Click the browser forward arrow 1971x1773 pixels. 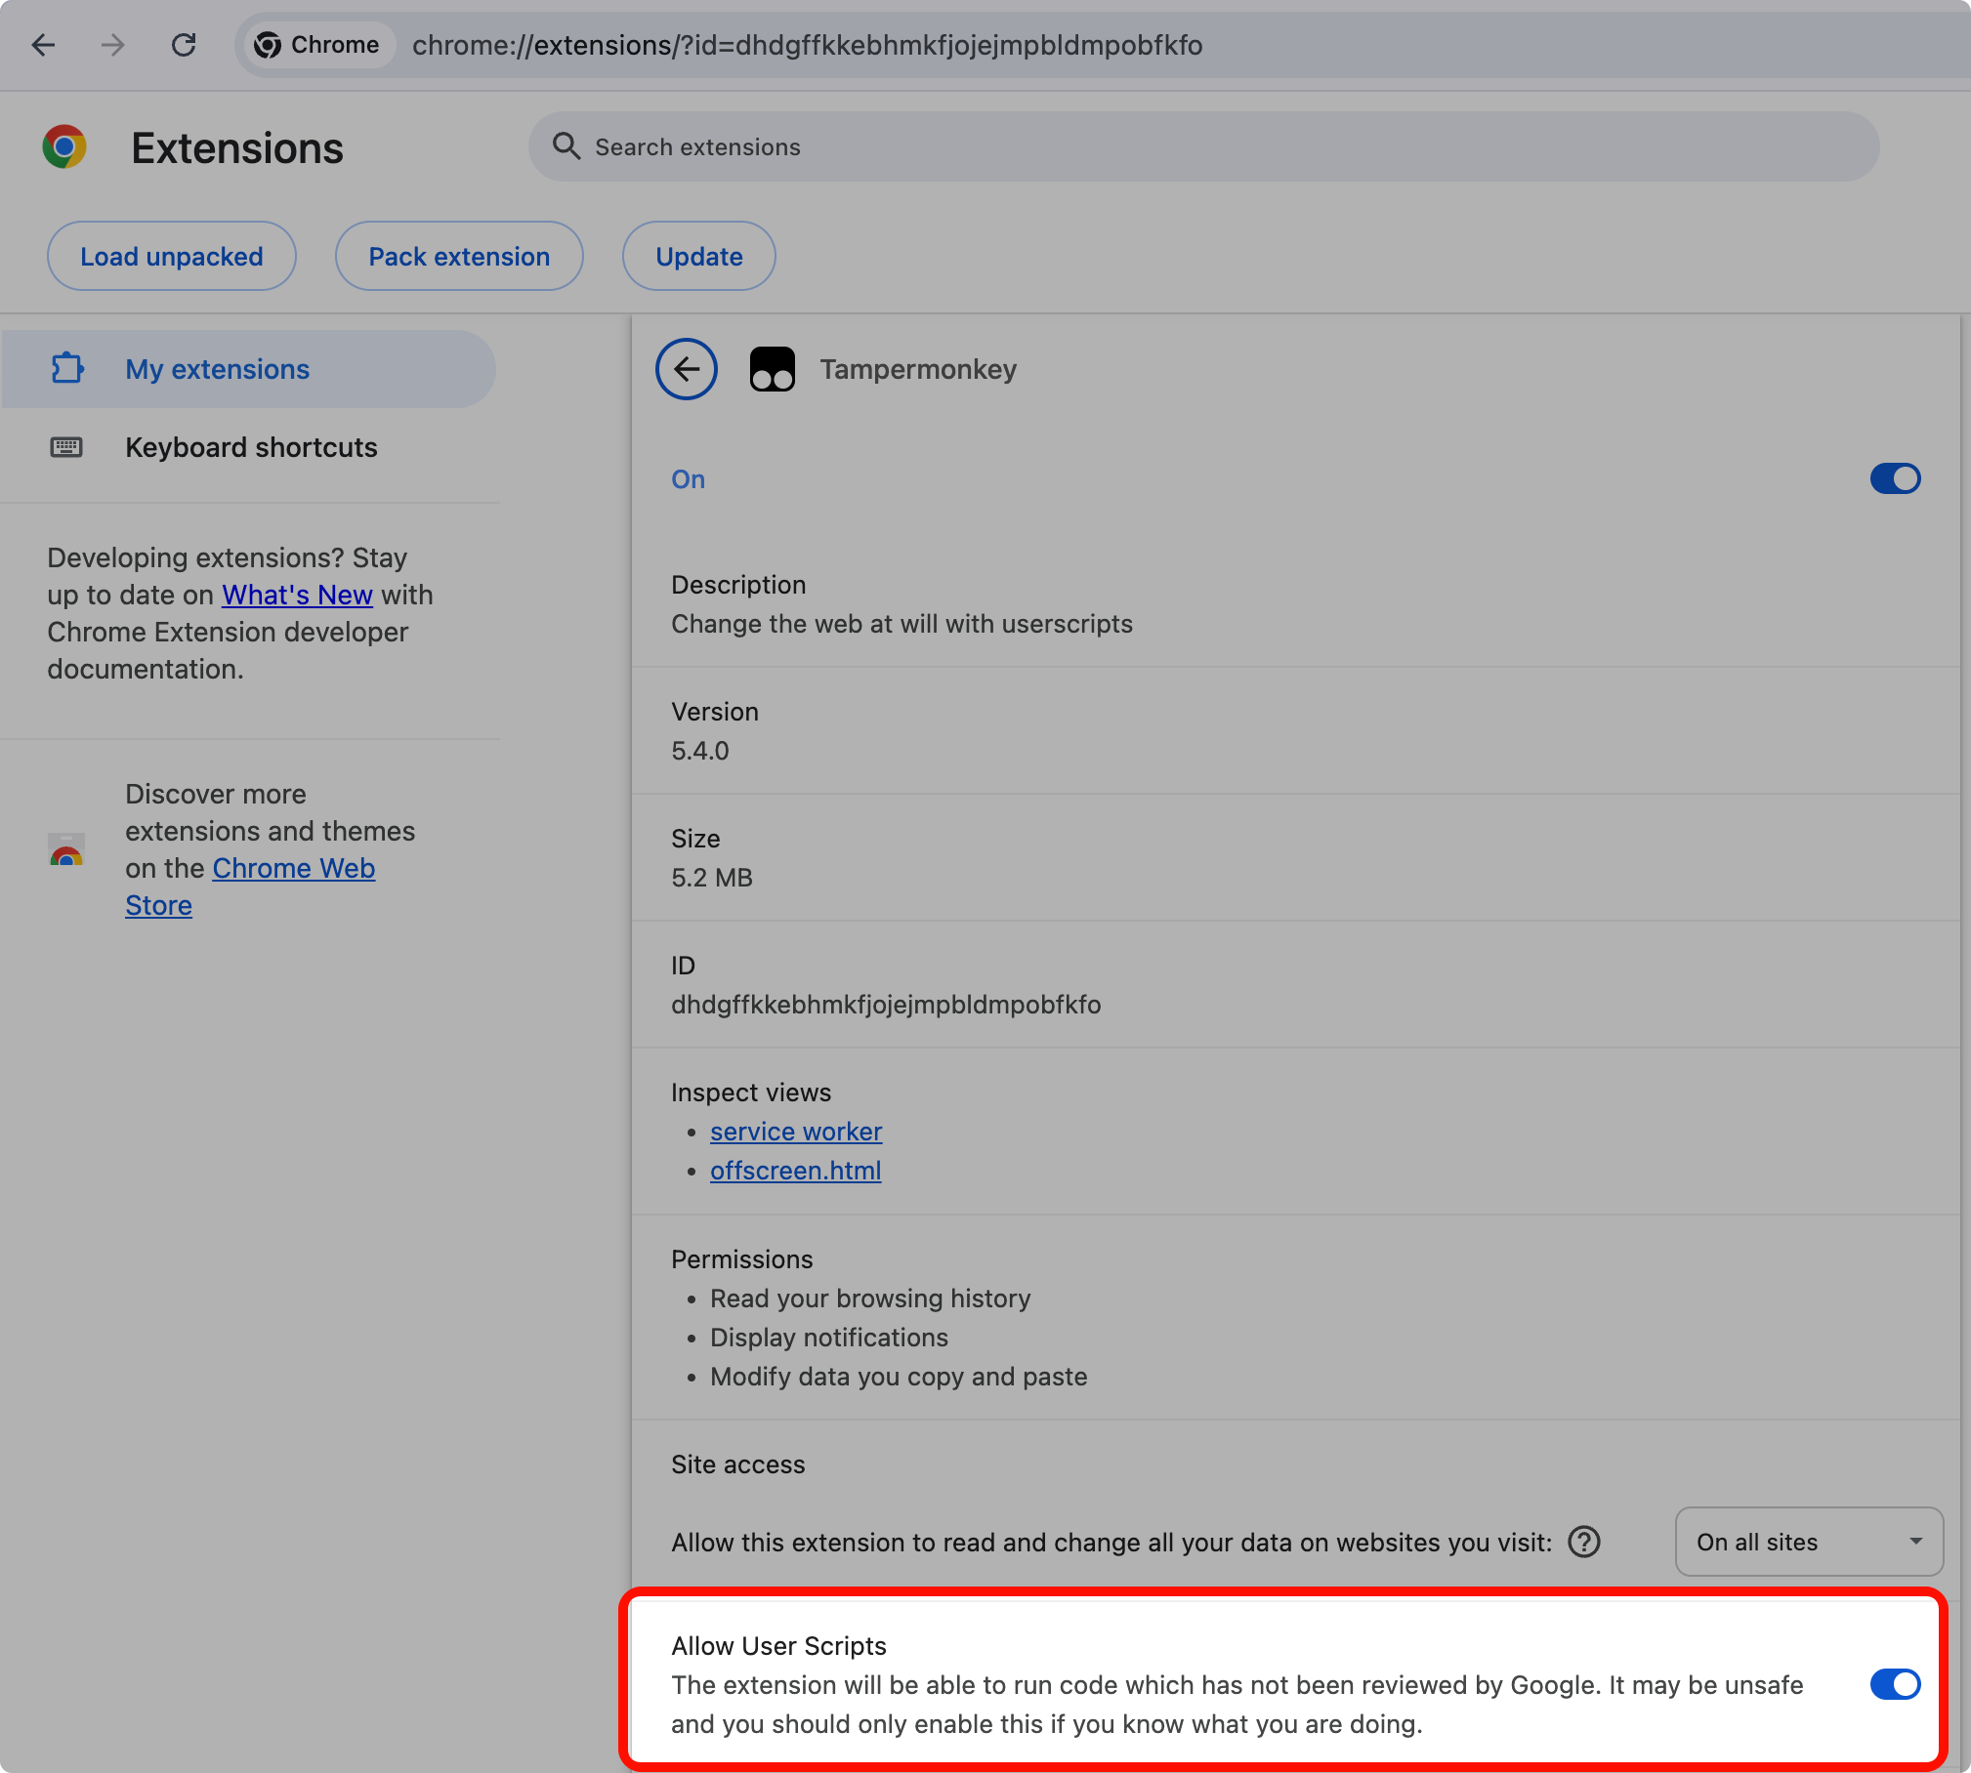(x=113, y=45)
